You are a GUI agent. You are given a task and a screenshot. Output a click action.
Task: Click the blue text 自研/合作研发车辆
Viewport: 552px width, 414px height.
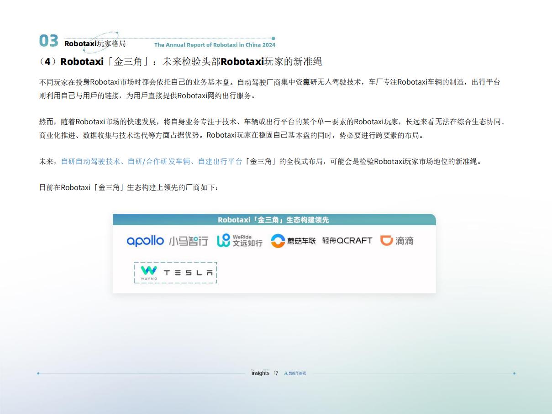[x=159, y=161]
